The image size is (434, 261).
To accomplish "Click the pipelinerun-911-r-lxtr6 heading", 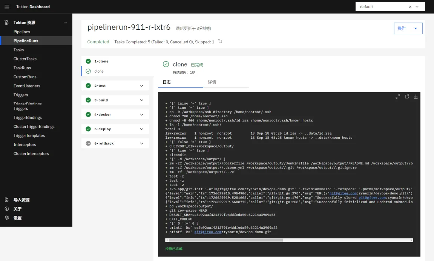I will (x=129, y=27).
